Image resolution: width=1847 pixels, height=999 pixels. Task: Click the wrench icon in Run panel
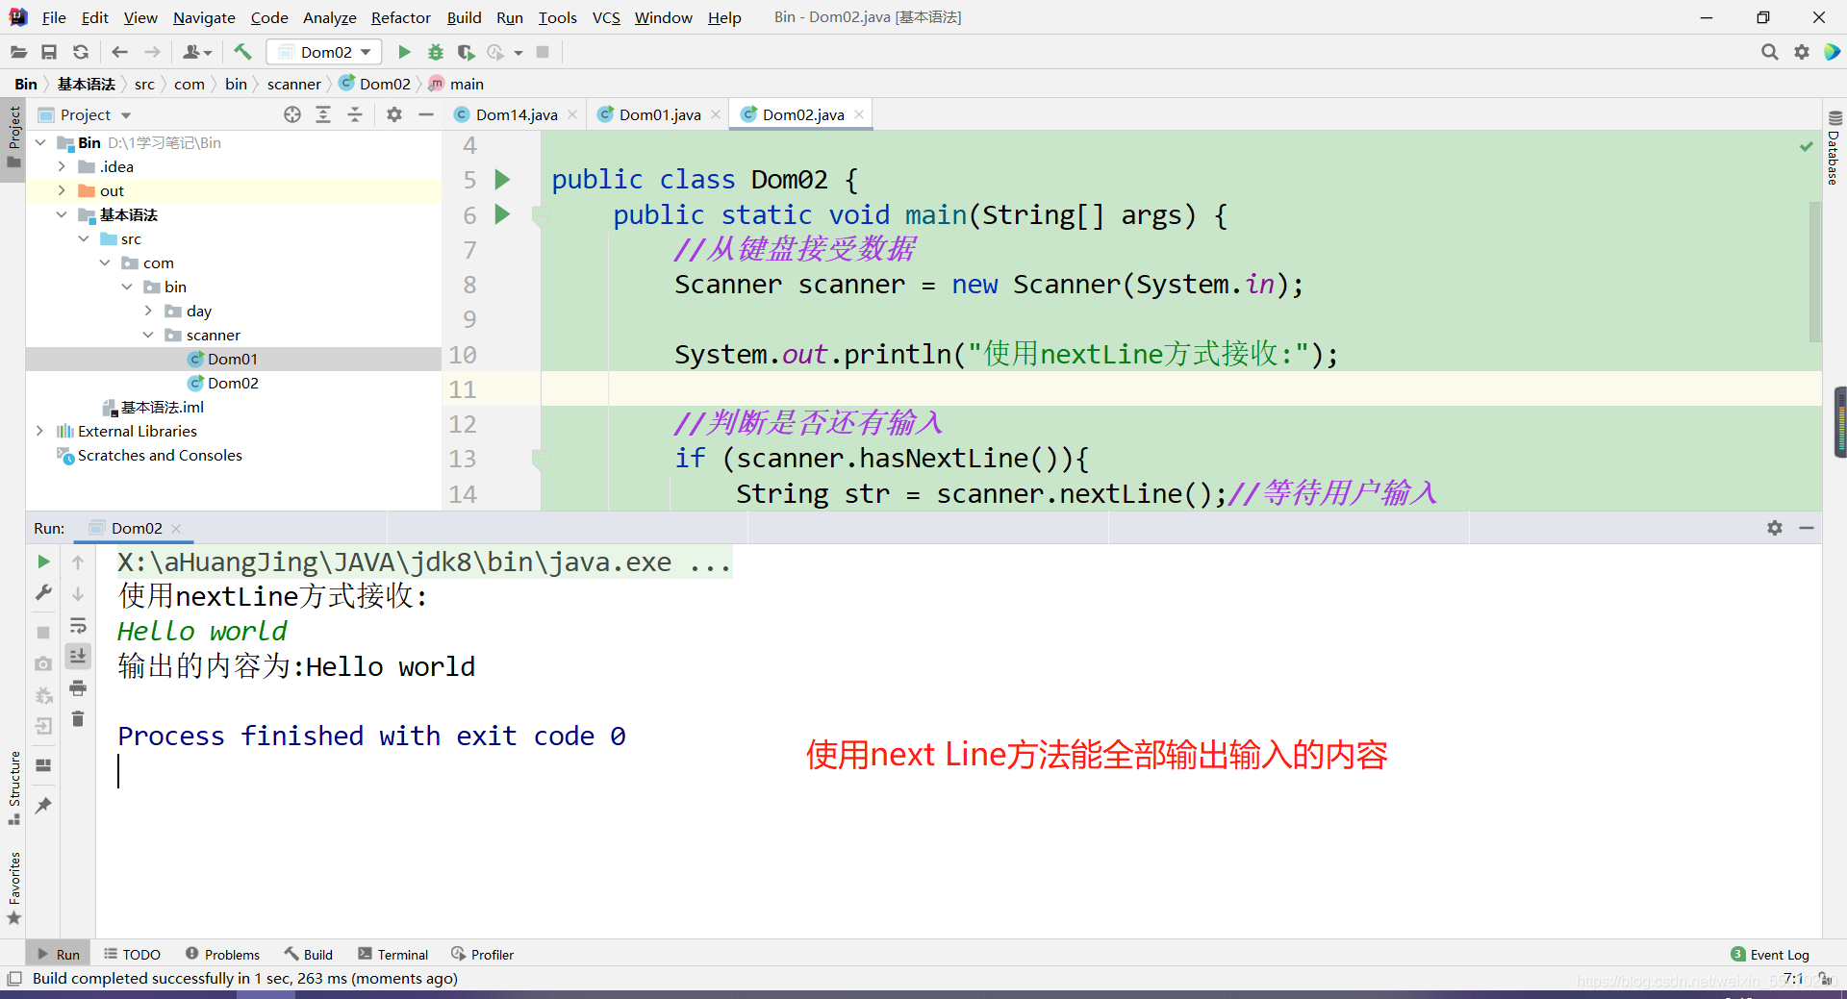coord(43,593)
